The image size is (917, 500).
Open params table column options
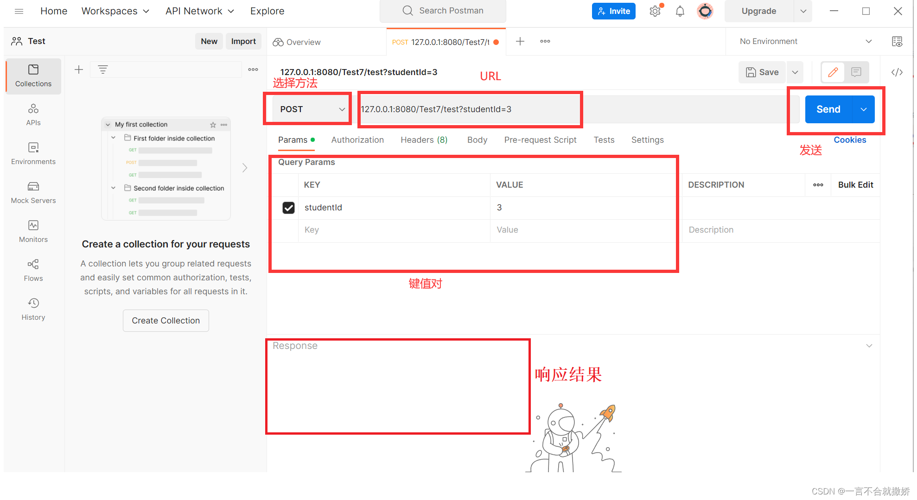[x=818, y=185]
